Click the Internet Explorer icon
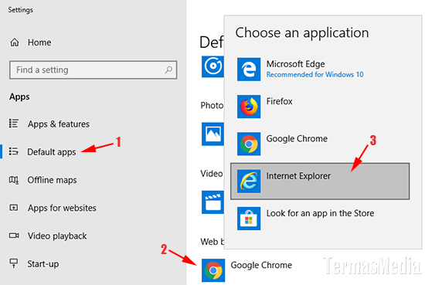The image size is (425, 285). pos(249,182)
